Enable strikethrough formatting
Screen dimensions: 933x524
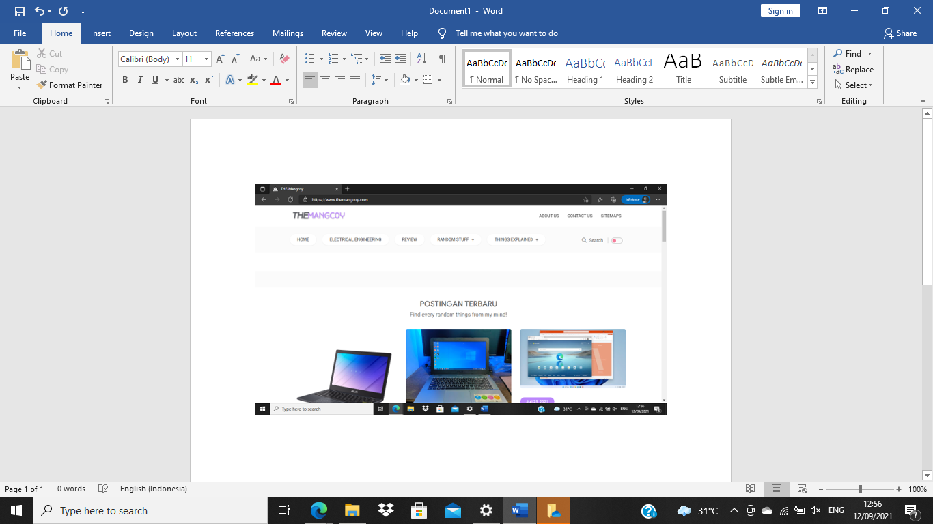pos(178,80)
